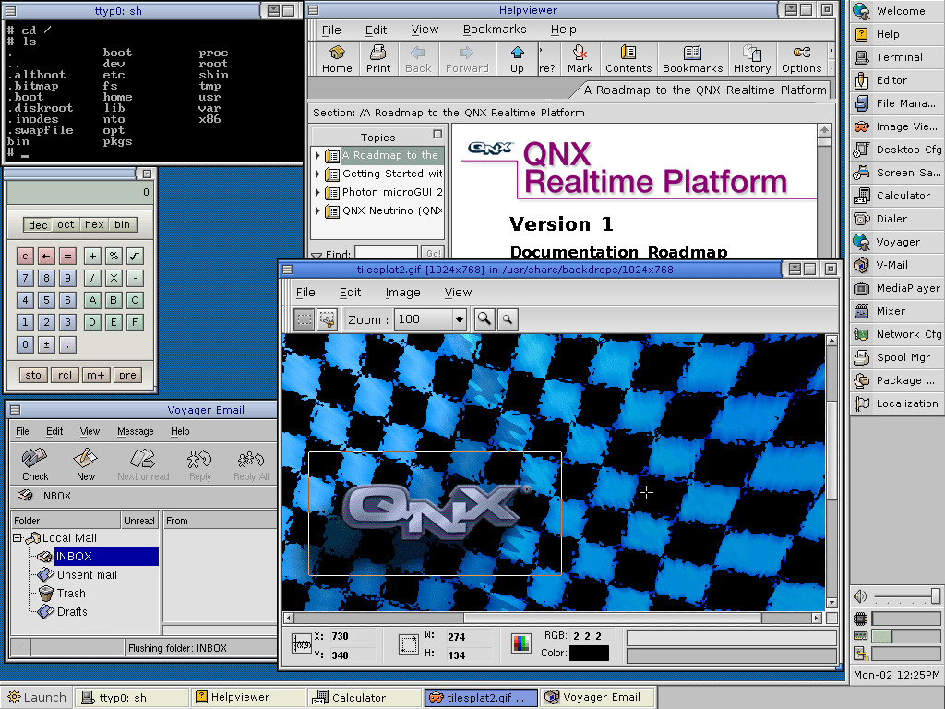Image resolution: width=945 pixels, height=709 pixels.
Task: Switch calculator to hex mode
Action: (x=94, y=225)
